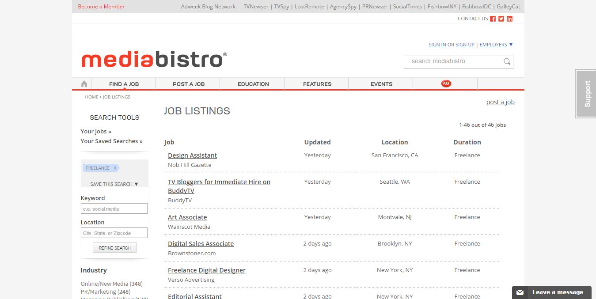This screenshot has width=596, height=299.
Task: Focus the Location input field
Action: tap(114, 233)
